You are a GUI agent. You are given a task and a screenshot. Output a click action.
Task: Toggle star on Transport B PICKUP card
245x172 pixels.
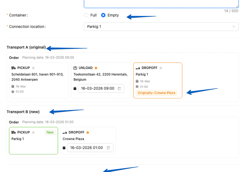(x=33, y=132)
